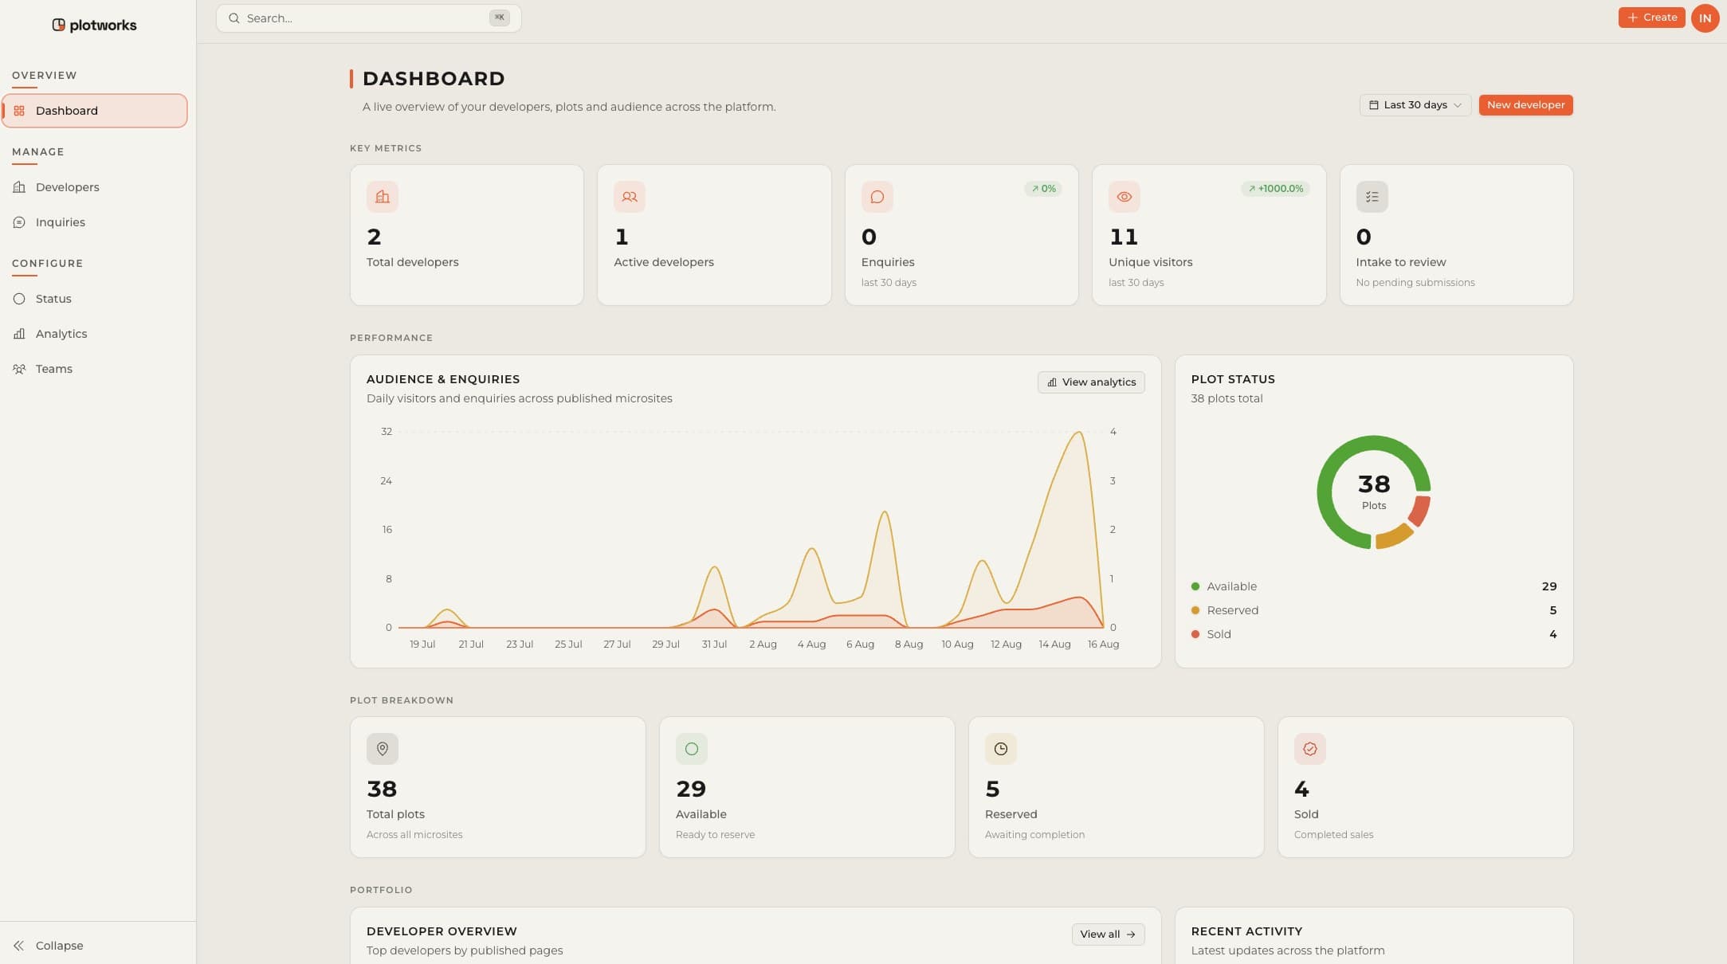This screenshot has height=964, width=1727.
Task: Open the Dashboard page in sidebar
Action: coord(95,111)
